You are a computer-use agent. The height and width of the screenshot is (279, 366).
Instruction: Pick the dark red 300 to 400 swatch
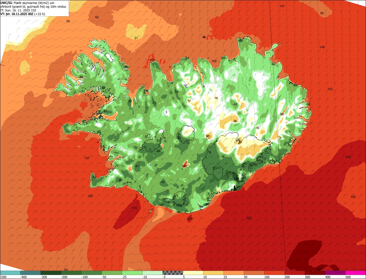315,273
